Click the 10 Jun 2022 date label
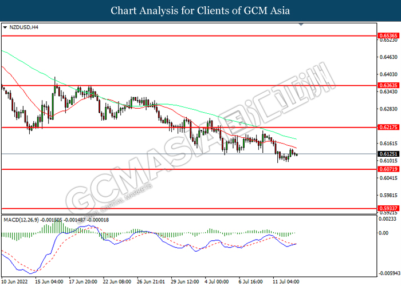The image size is (401, 286). click(x=14, y=281)
